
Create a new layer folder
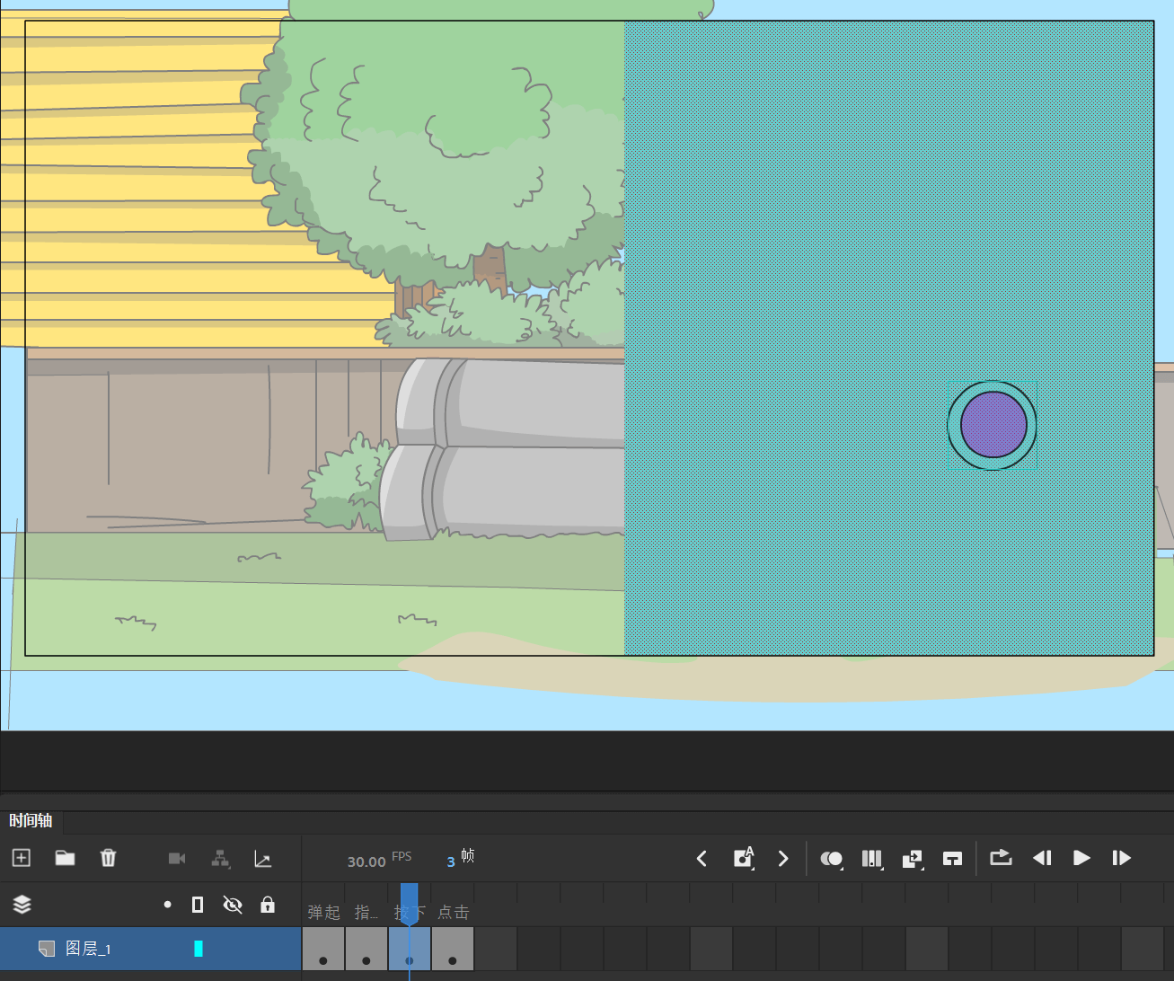65,858
